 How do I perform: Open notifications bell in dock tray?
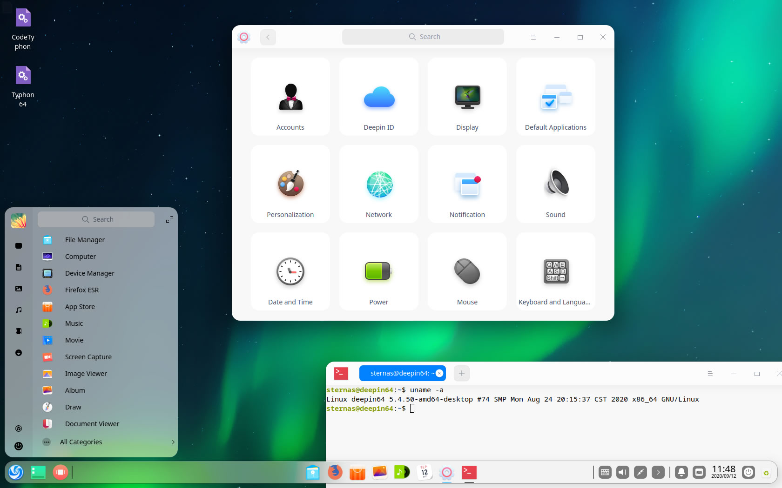tap(681, 473)
